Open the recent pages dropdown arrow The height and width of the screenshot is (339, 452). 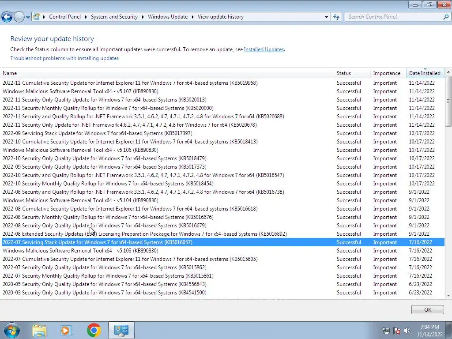click(x=28, y=17)
